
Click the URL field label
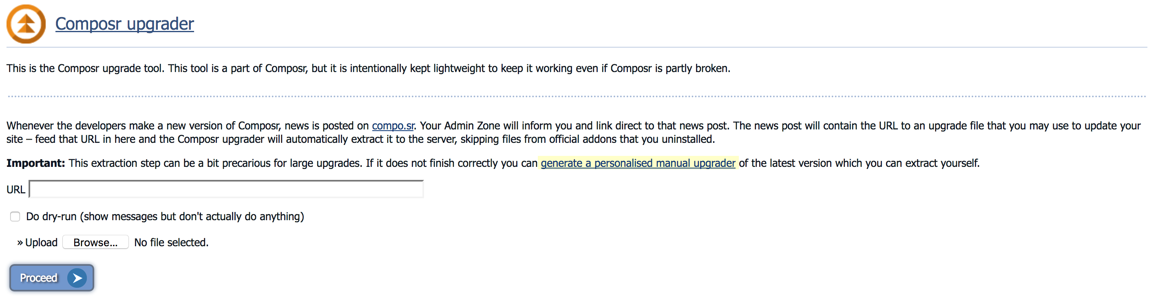click(x=16, y=190)
